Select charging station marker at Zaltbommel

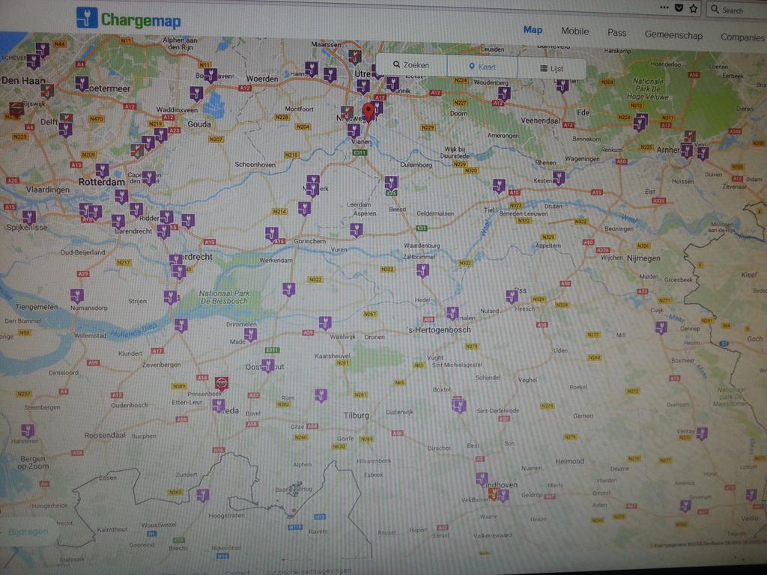[422, 270]
